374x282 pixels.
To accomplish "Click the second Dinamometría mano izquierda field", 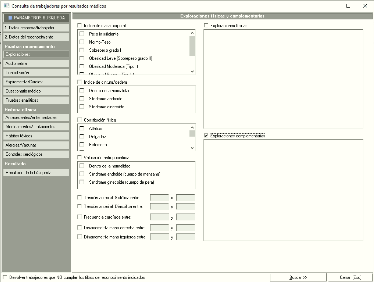I will pos(185,237).
